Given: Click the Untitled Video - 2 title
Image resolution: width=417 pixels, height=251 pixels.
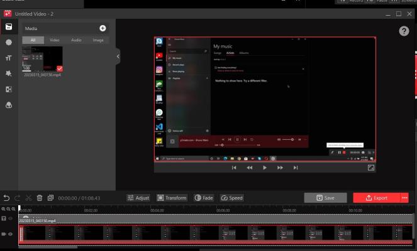Looking at the screenshot, I should point(34,14).
